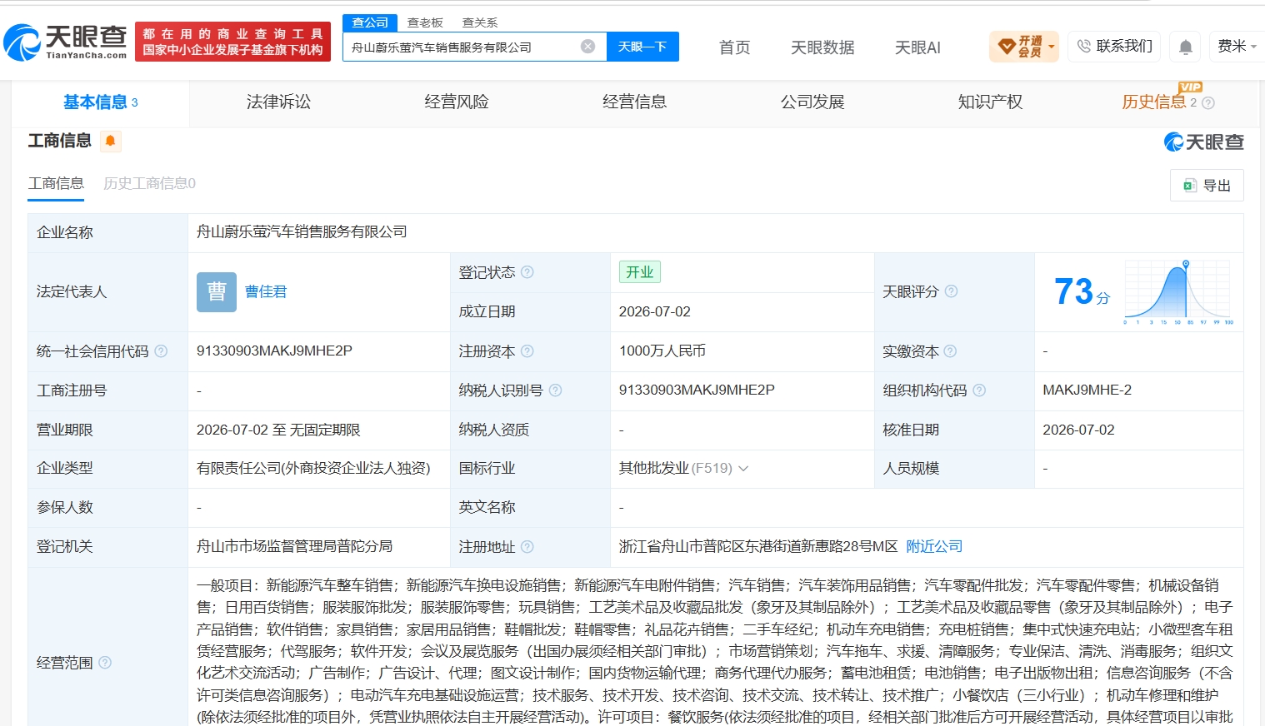Click help icon beside 经营范围
The height and width of the screenshot is (726, 1265).
pyautogui.click(x=105, y=663)
